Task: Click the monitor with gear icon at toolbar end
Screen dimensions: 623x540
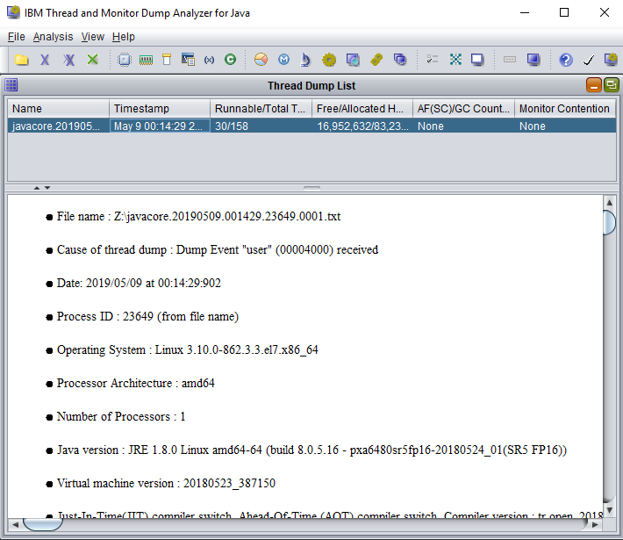Action: (x=611, y=60)
